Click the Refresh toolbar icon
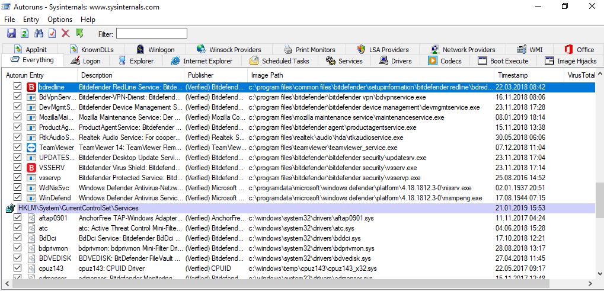This screenshot has width=604, height=291. pyautogui.click(x=25, y=34)
